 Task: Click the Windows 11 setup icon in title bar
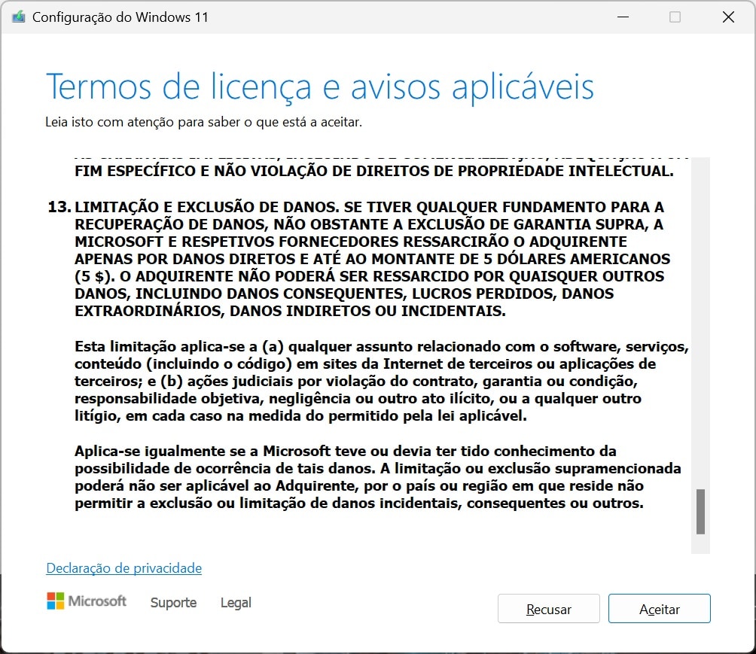19,17
